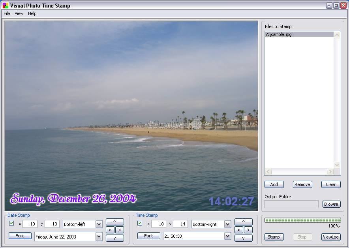This screenshot has height=248, width=349.
Task: Open the Bottom-left position dropdown
Action: (83, 224)
